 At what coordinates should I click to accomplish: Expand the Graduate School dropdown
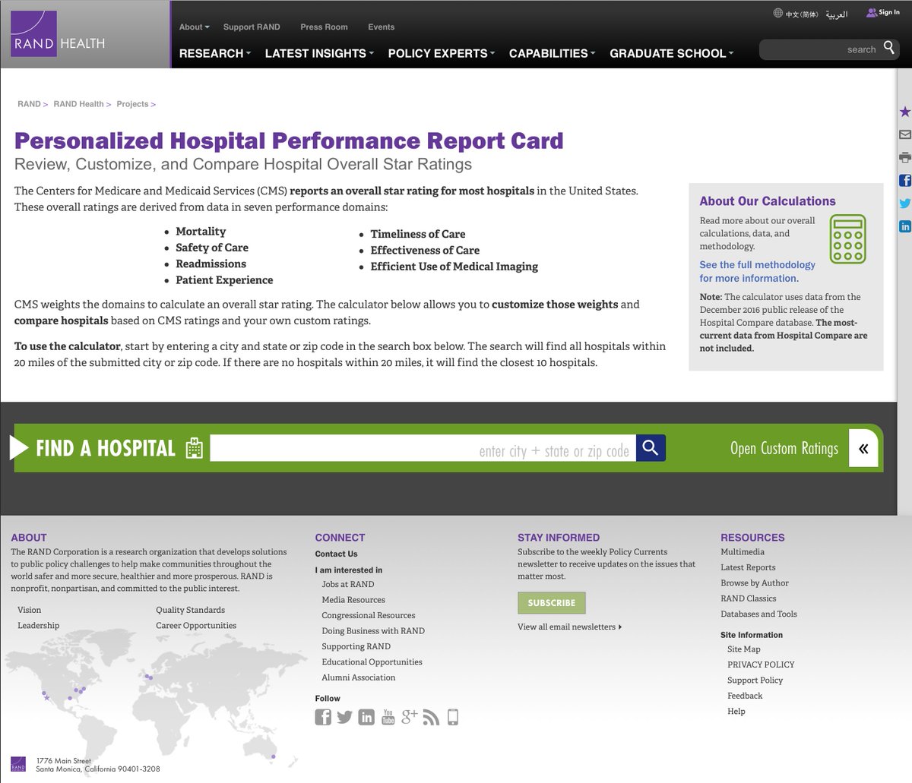pos(672,53)
